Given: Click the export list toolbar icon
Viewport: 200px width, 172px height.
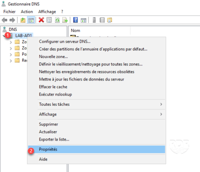Looking at the screenshot, I should (x=65, y=20).
